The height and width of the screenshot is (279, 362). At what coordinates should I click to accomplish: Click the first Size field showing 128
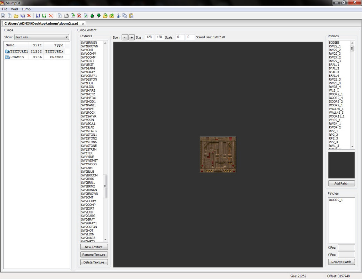149,37
